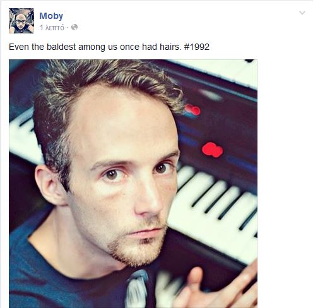Select the bald avatar beside Moby's name
This screenshot has width=313, height=308.
tap(21, 21)
